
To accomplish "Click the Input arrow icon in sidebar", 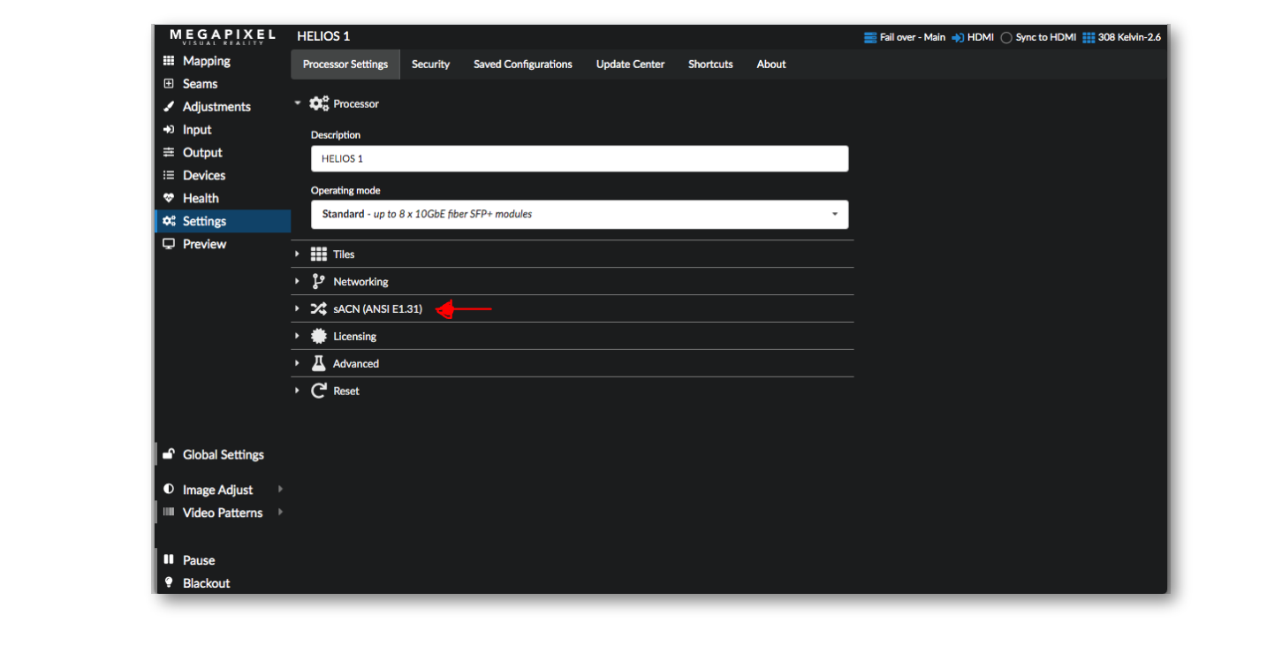I will tap(169, 130).
